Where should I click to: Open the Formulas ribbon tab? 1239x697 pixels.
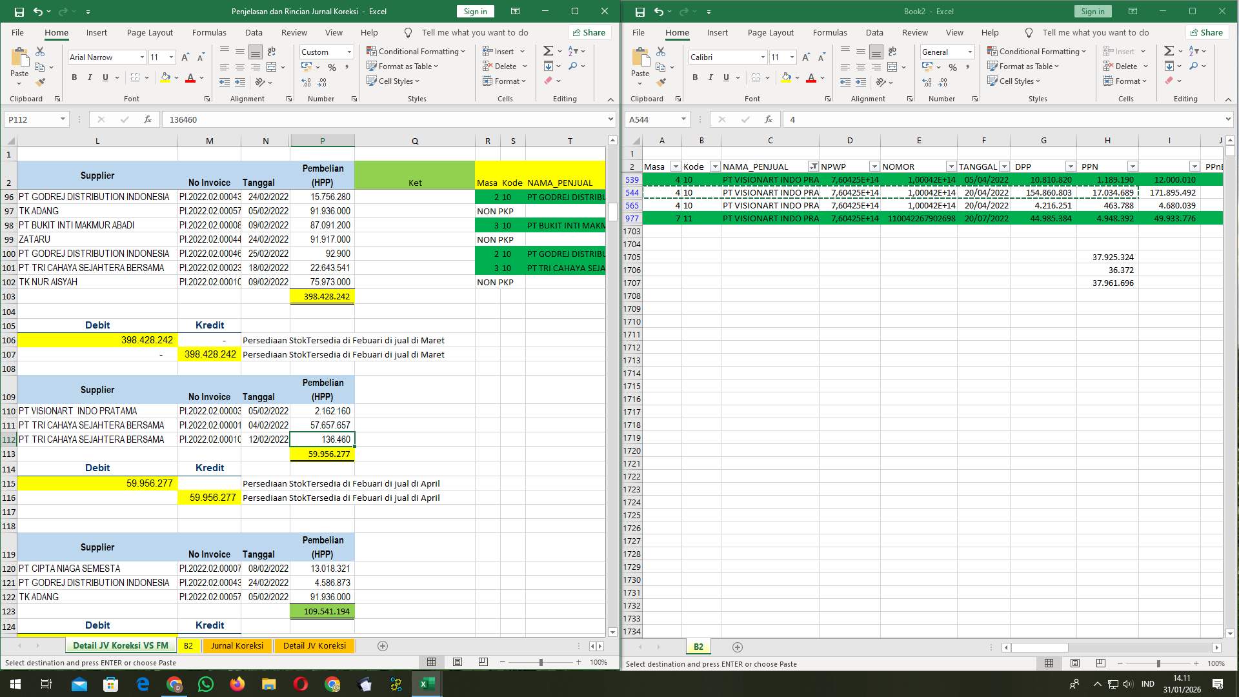pyautogui.click(x=209, y=32)
